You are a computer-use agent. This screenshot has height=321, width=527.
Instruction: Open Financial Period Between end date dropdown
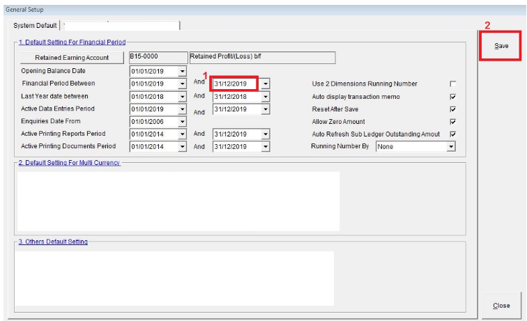pos(266,84)
